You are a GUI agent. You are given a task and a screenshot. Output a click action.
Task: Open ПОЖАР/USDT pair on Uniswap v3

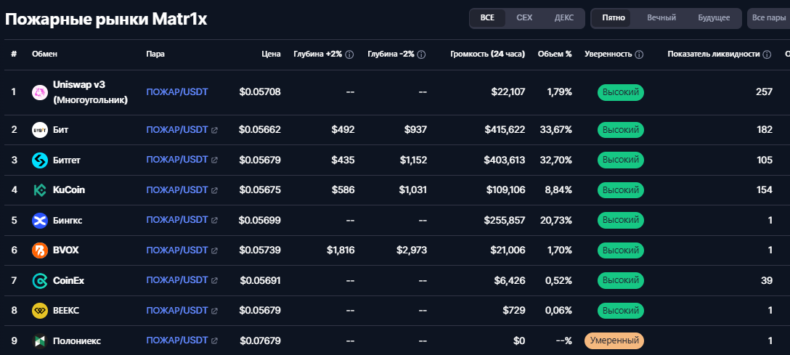coord(177,91)
